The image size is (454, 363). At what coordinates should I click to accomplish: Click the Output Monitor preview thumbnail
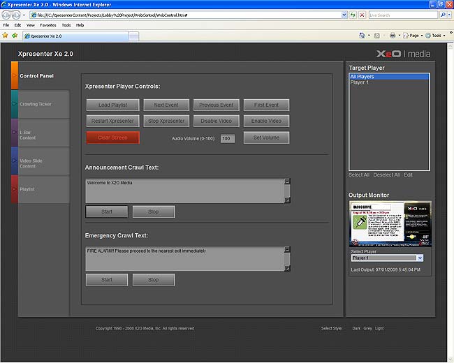(x=390, y=224)
